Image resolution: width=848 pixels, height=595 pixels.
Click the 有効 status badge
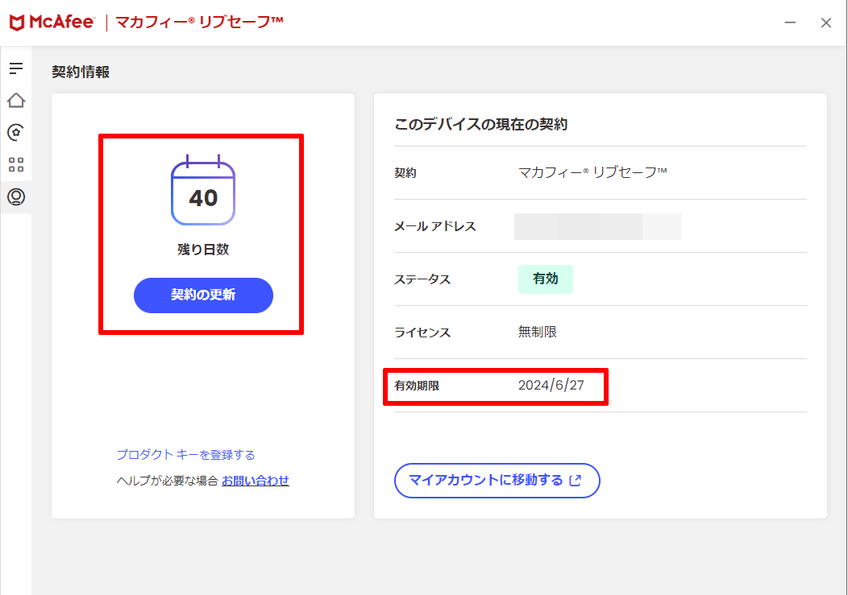click(x=545, y=279)
